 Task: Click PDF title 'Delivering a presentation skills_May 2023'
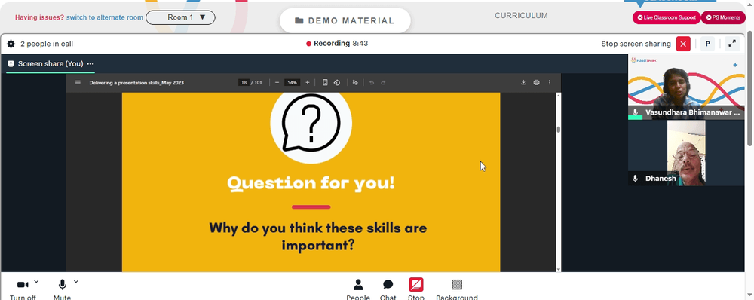(x=136, y=83)
